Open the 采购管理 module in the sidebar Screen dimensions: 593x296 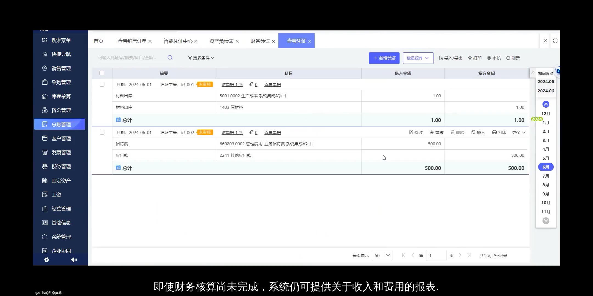click(x=61, y=82)
